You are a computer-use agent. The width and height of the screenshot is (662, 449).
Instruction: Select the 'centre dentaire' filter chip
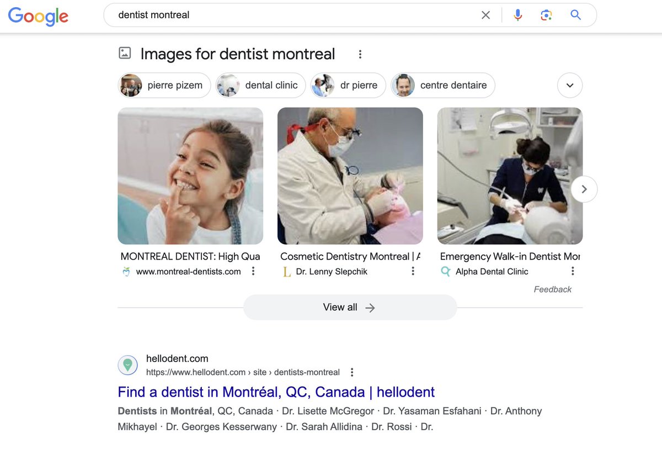pyautogui.click(x=443, y=86)
